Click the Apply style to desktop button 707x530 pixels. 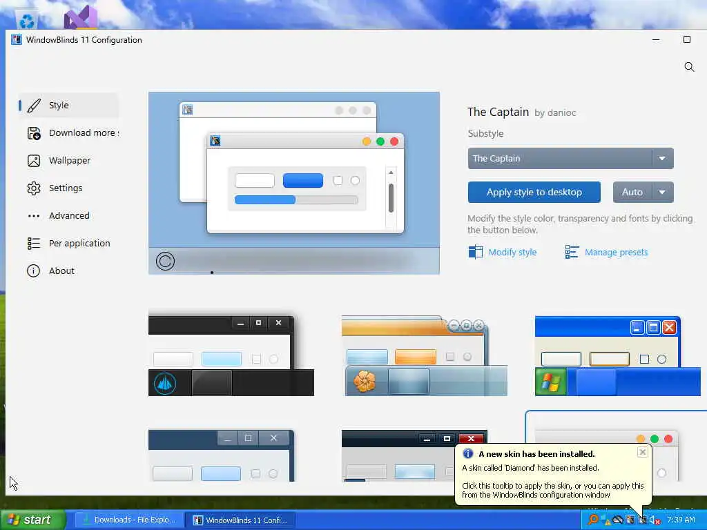coord(534,193)
